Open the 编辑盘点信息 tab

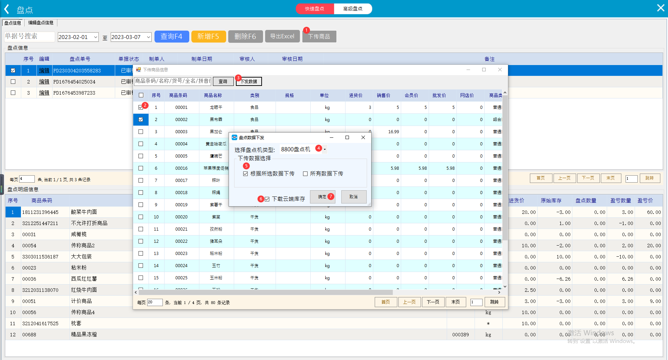click(x=41, y=23)
